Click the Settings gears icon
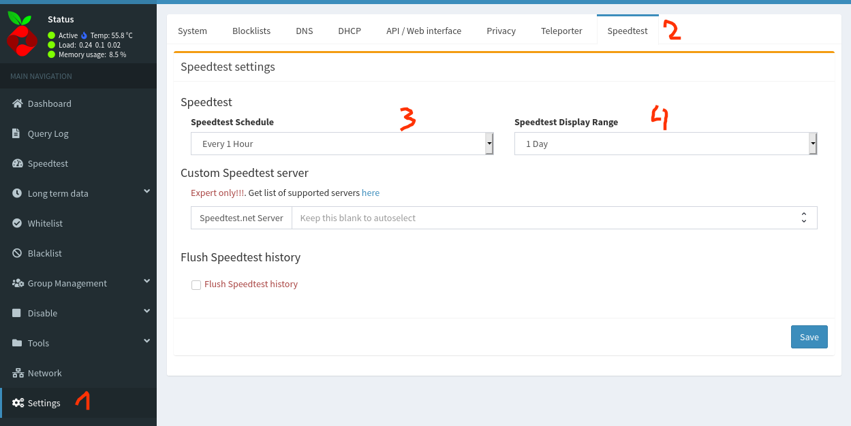 click(18, 403)
